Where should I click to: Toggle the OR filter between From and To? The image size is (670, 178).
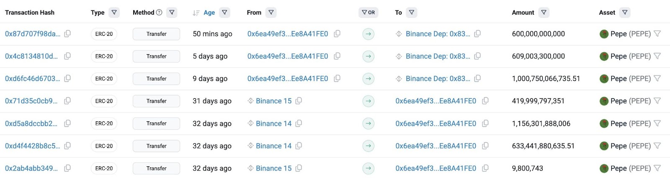click(x=368, y=13)
